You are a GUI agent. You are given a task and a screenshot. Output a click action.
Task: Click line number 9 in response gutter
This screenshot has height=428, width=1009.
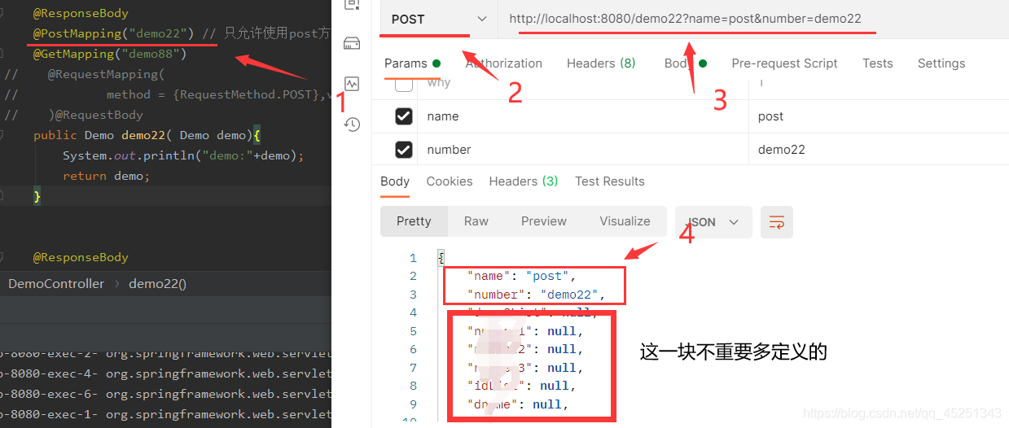(414, 404)
